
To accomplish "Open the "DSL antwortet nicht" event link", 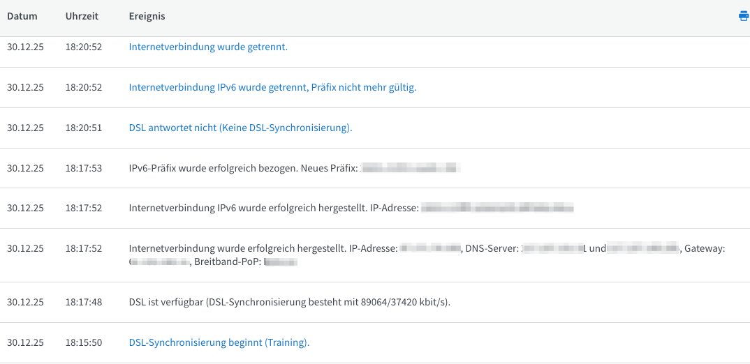I will point(240,128).
